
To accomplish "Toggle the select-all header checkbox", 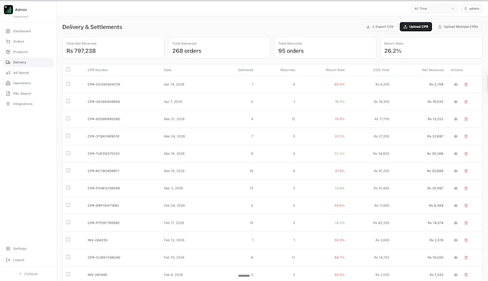I will point(68,70).
